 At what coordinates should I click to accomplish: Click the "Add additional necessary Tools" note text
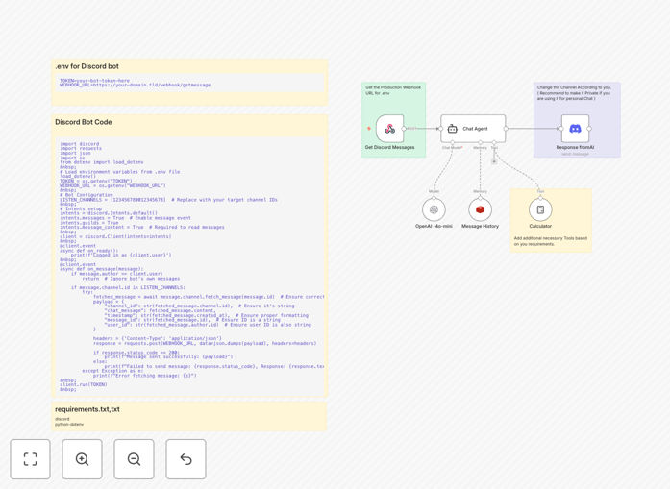(551, 241)
